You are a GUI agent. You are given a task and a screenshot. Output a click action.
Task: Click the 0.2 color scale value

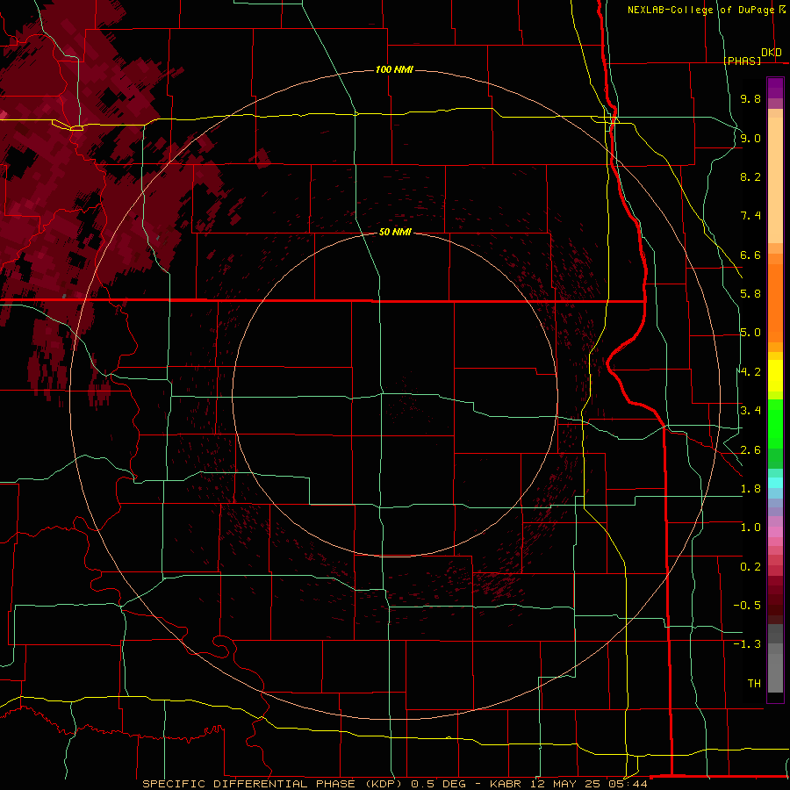click(x=750, y=567)
